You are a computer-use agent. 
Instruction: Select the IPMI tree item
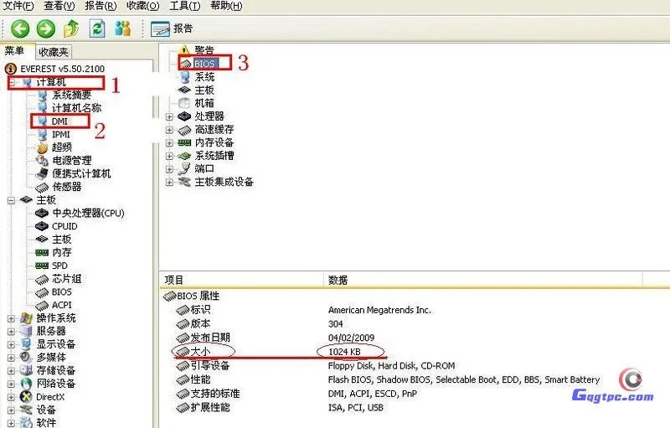point(60,135)
